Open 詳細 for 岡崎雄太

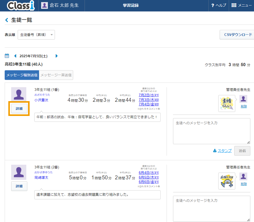click(19, 186)
